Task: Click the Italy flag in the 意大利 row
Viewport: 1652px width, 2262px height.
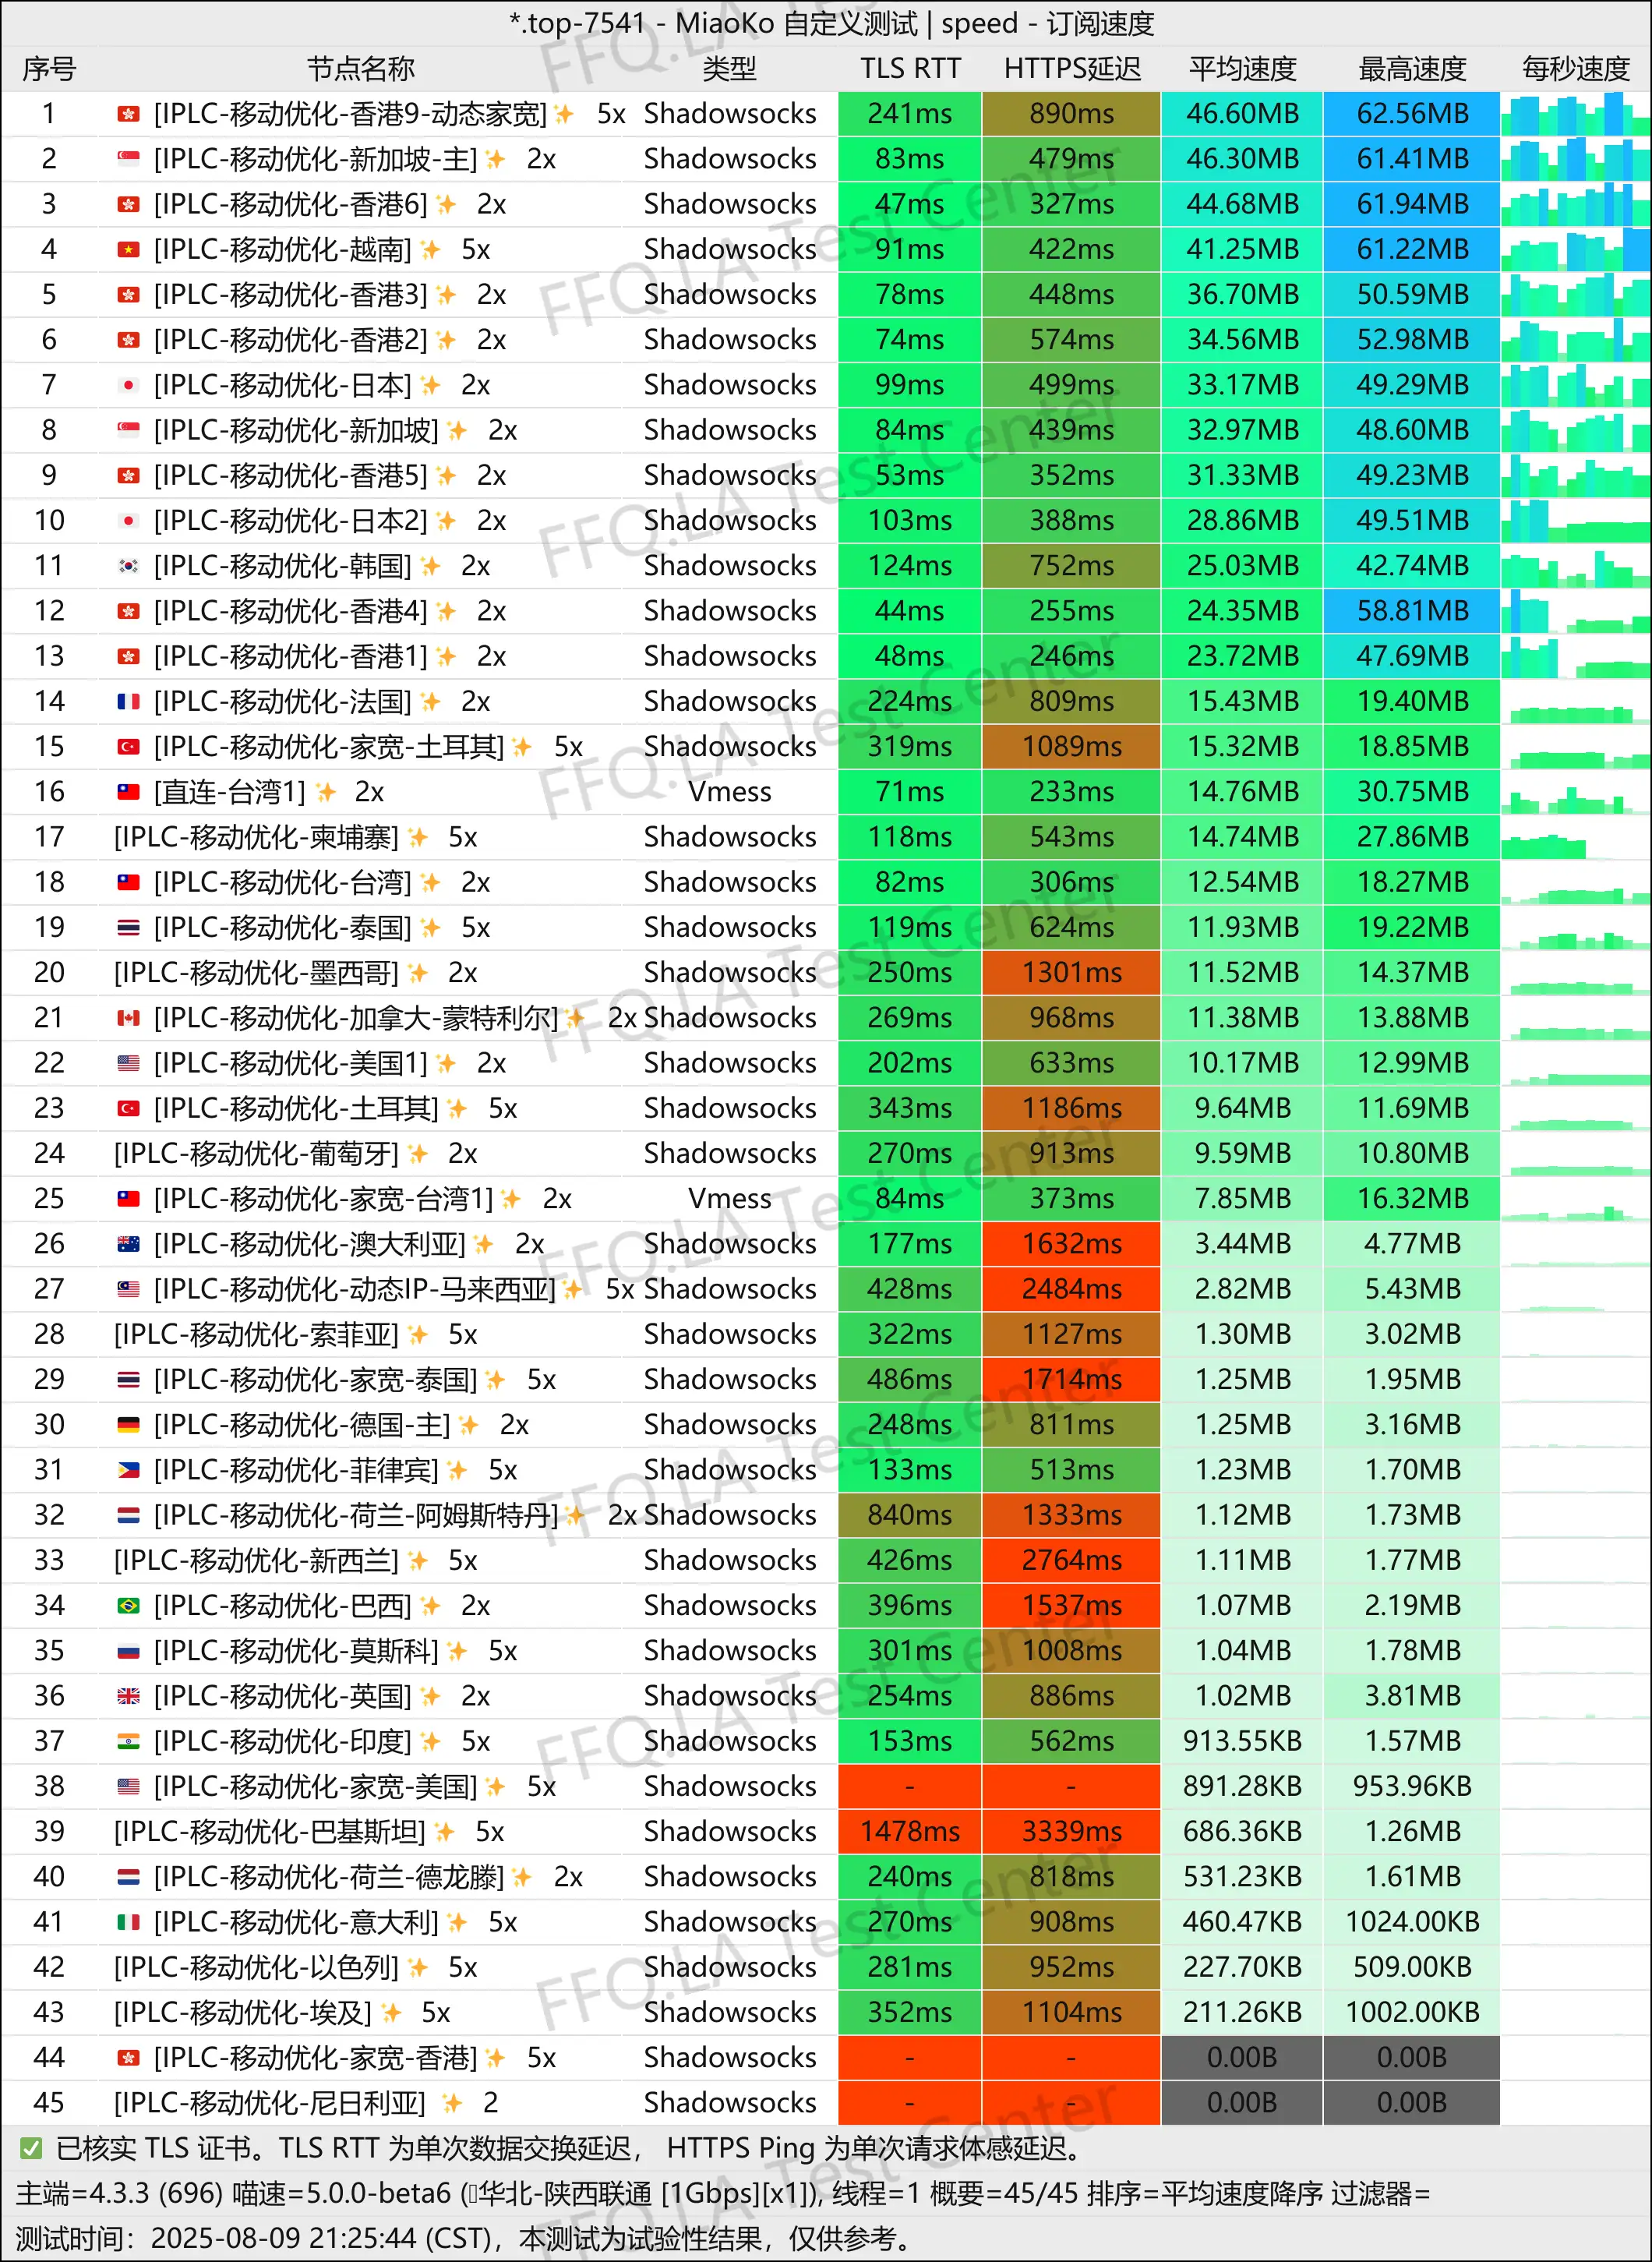Action: point(128,1922)
